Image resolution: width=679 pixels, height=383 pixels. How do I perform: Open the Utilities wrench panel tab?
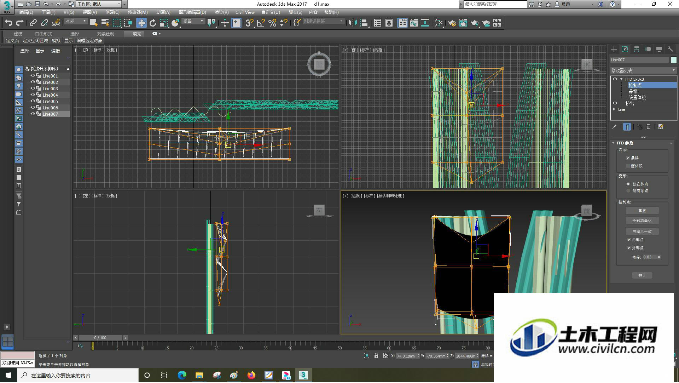click(671, 49)
